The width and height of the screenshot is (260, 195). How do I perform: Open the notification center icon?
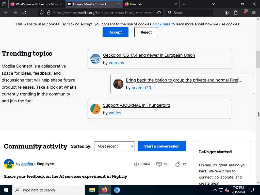pos(252,190)
